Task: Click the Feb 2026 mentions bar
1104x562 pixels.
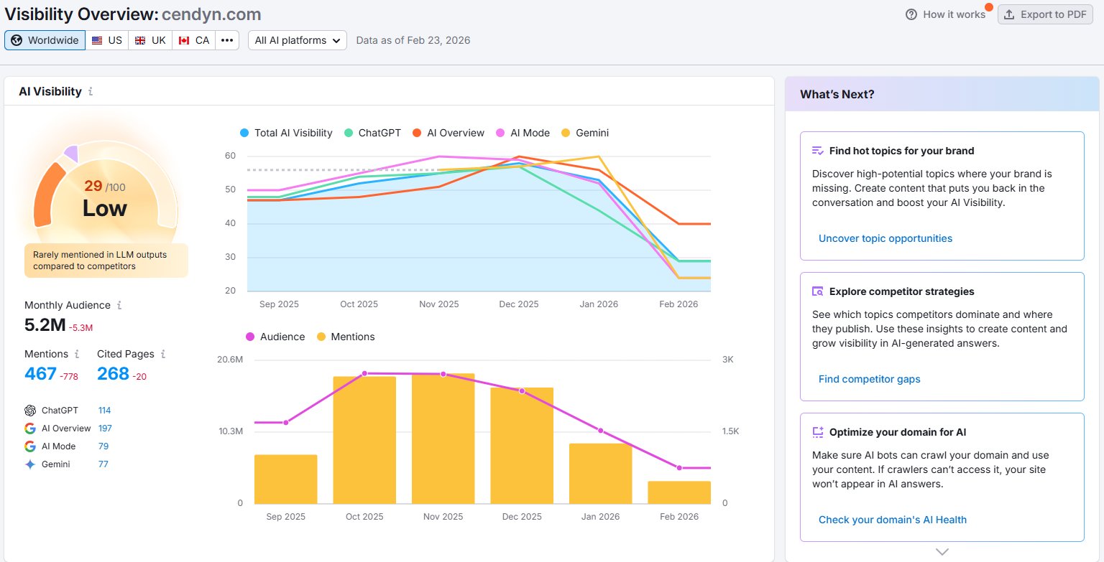Action: 679,492
